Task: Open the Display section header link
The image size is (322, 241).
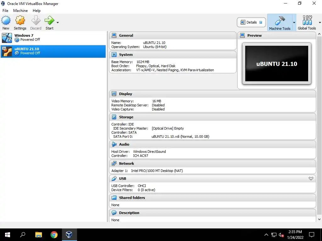Action: coord(125,94)
